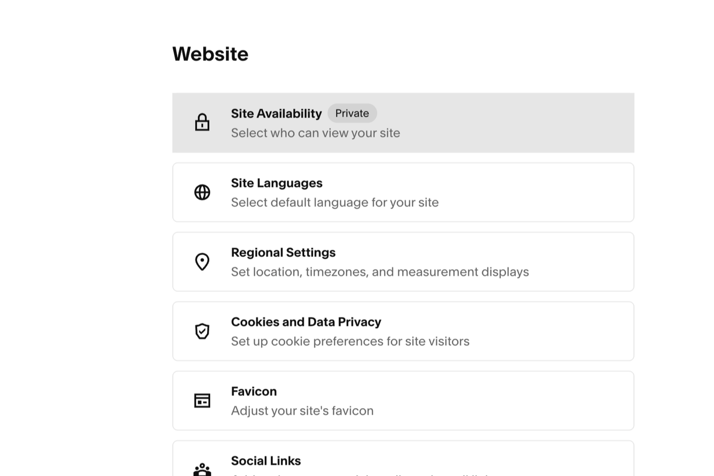Click 'Select who can view your site' text

click(x=315, y=133)
